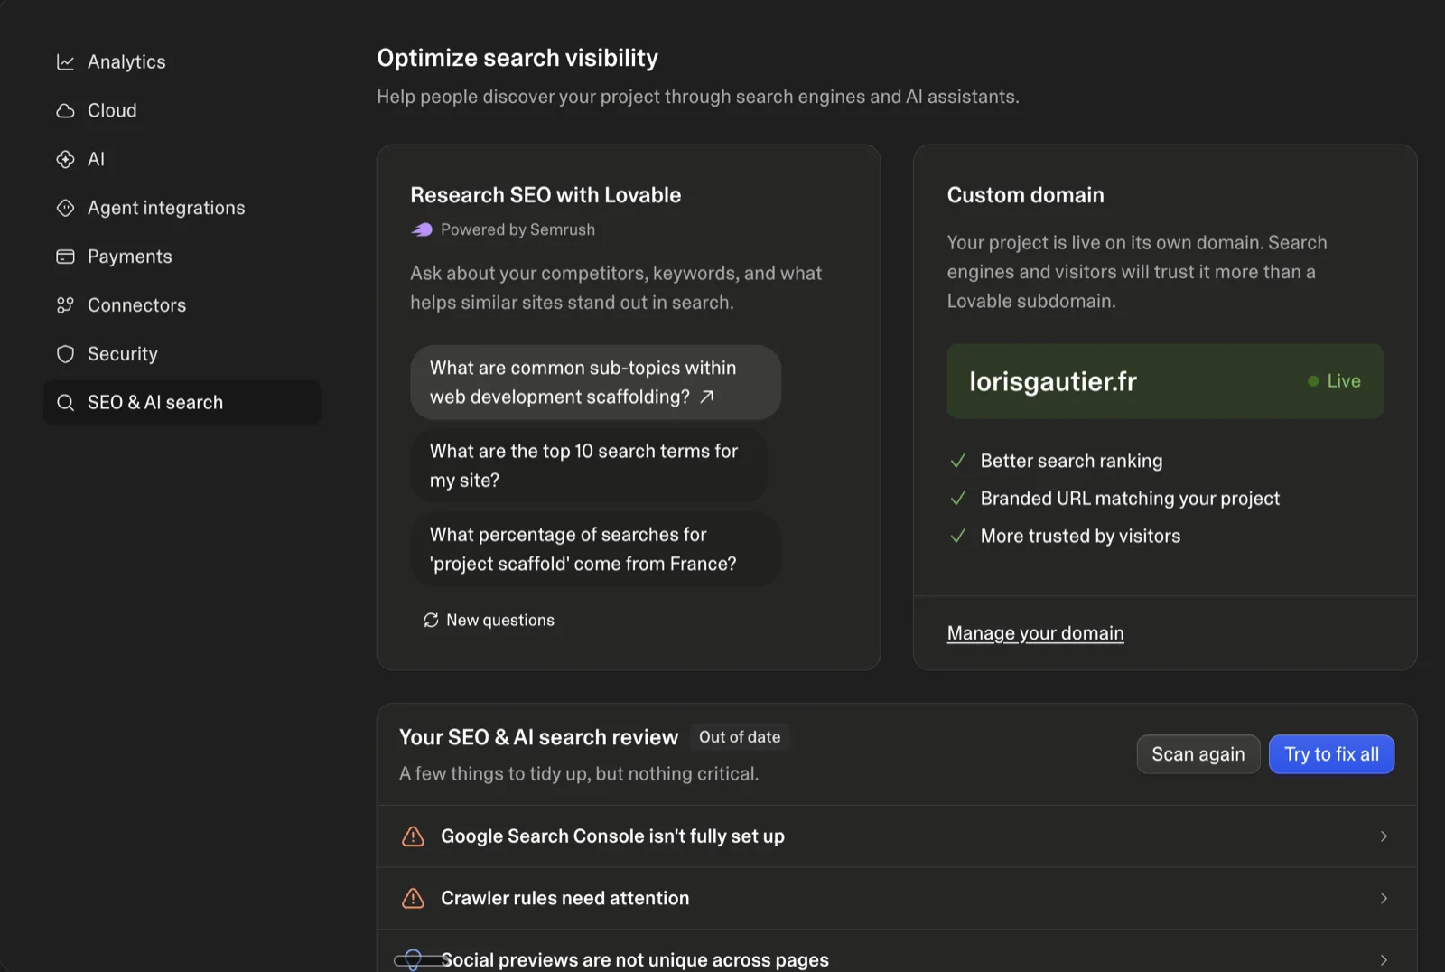
Task: Click checkmark beside Branded URL matching
Action: coord(958,499)
